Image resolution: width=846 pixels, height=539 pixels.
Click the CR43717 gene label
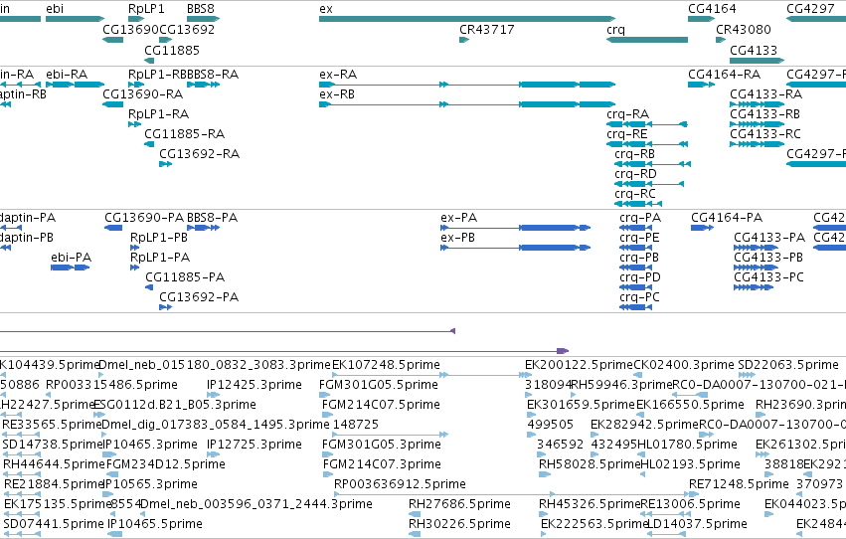(x=487, y=30)
